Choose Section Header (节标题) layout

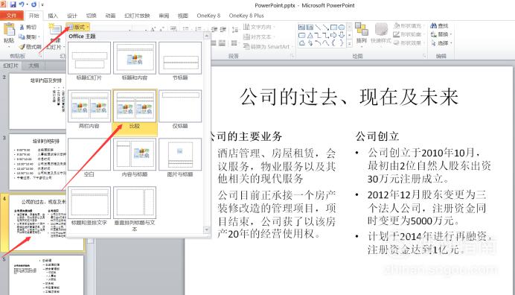click(180, 62)
